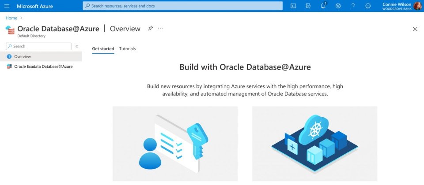Send feedback via smiley icon
This screenshot has width=424, height=185.
tap(368, 6)
